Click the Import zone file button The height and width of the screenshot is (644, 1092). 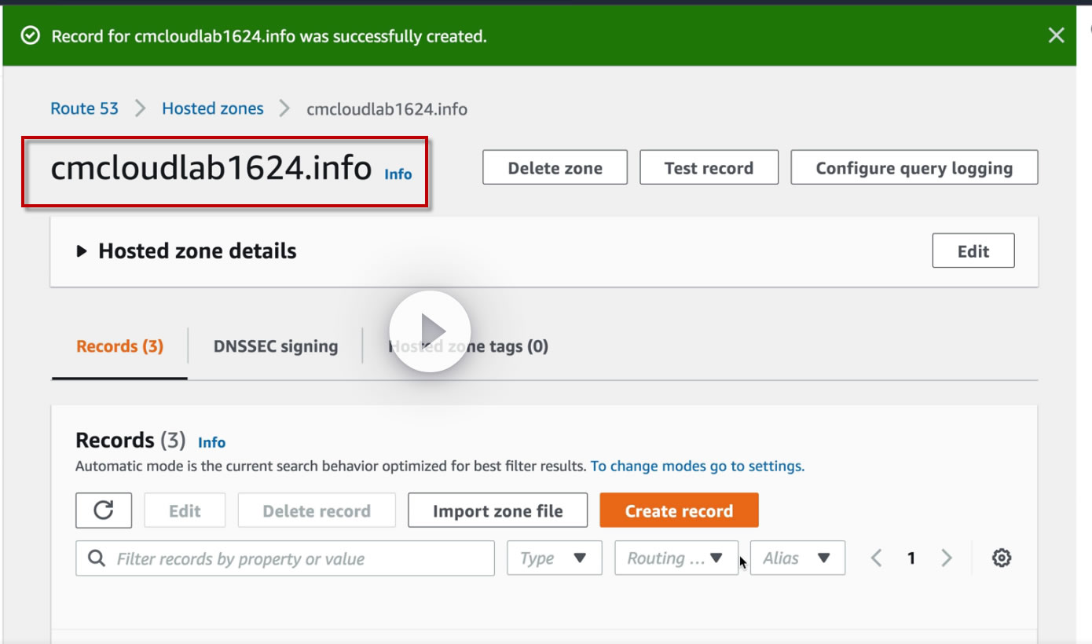498,510
